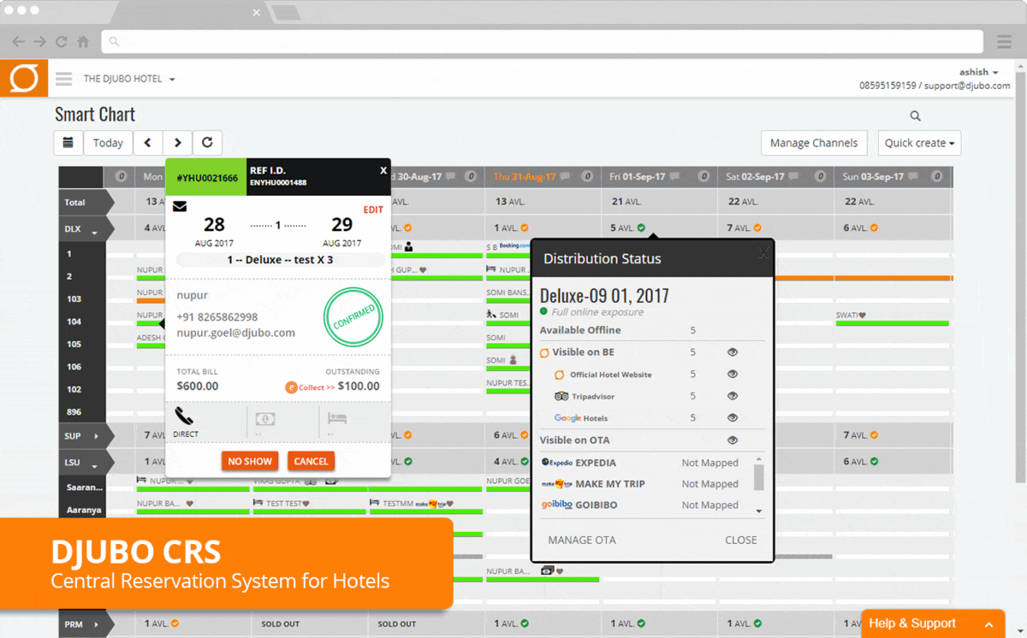Click the search magnifier icon

(915, 116)
